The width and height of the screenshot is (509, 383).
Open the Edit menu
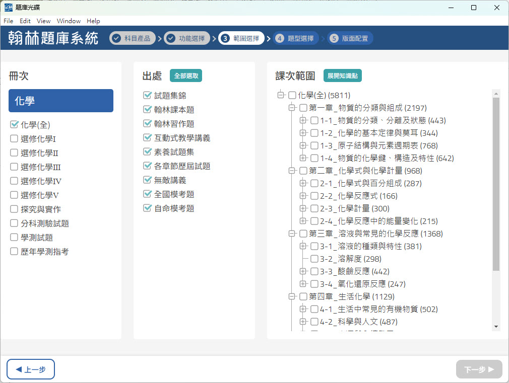coord(25,21)
